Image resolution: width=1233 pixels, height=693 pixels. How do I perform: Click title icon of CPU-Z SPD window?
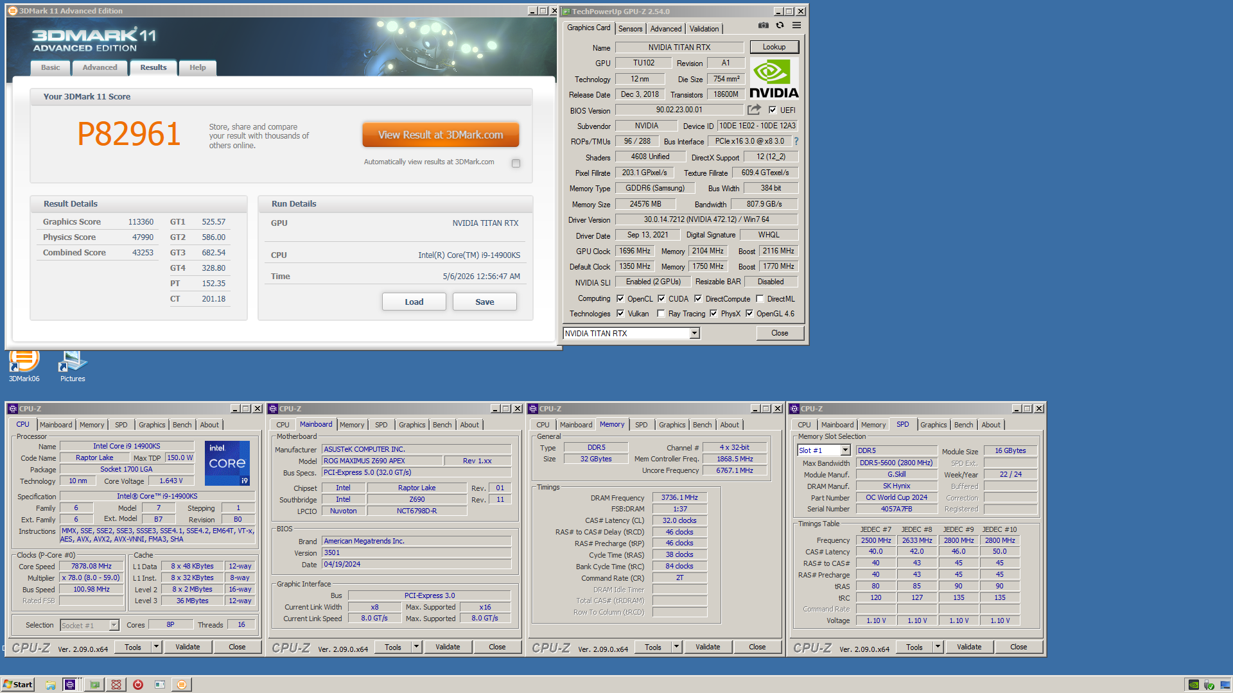pos(794,409)
